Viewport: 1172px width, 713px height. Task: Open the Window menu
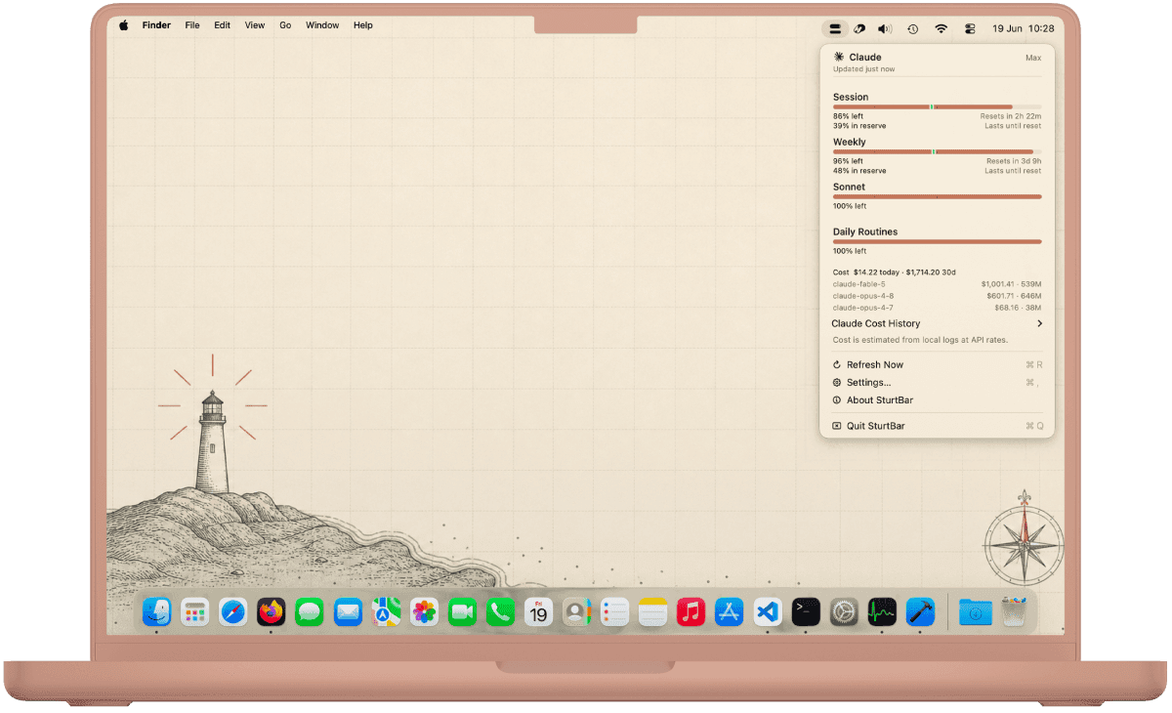pyautogui.click(x=322, y=25)
